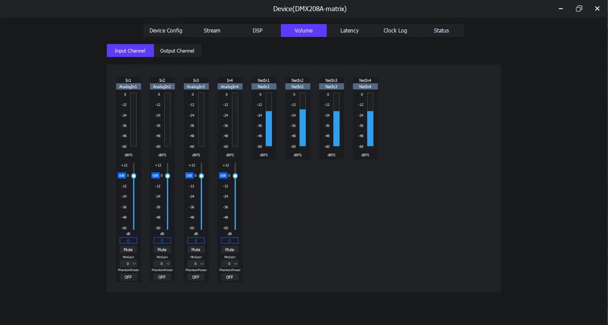Click the In4 level meter
The width and height of the screenshot is (608, 325).
tap(235, 119)
